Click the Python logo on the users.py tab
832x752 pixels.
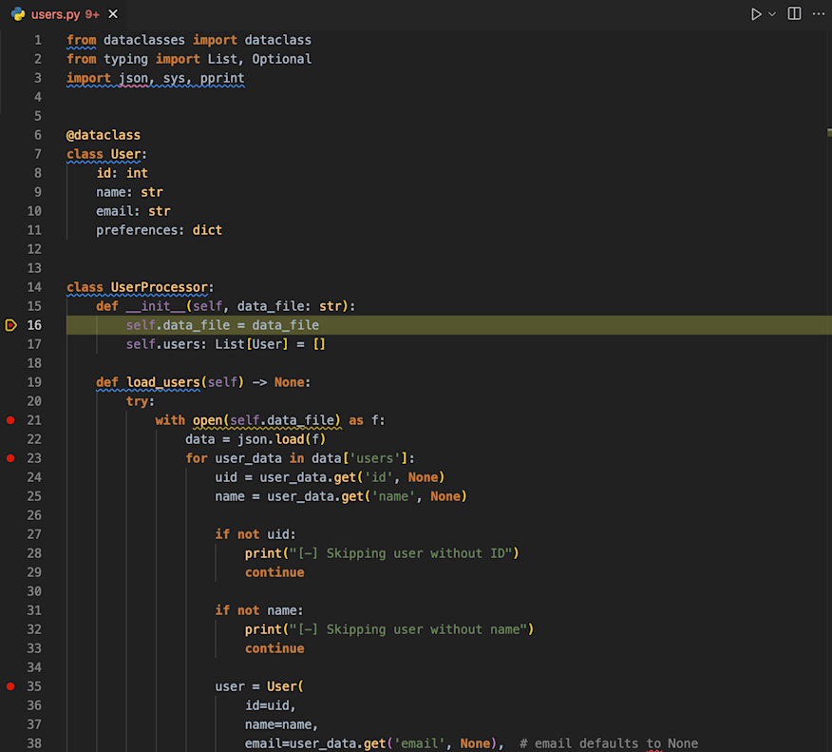[17, 14]
